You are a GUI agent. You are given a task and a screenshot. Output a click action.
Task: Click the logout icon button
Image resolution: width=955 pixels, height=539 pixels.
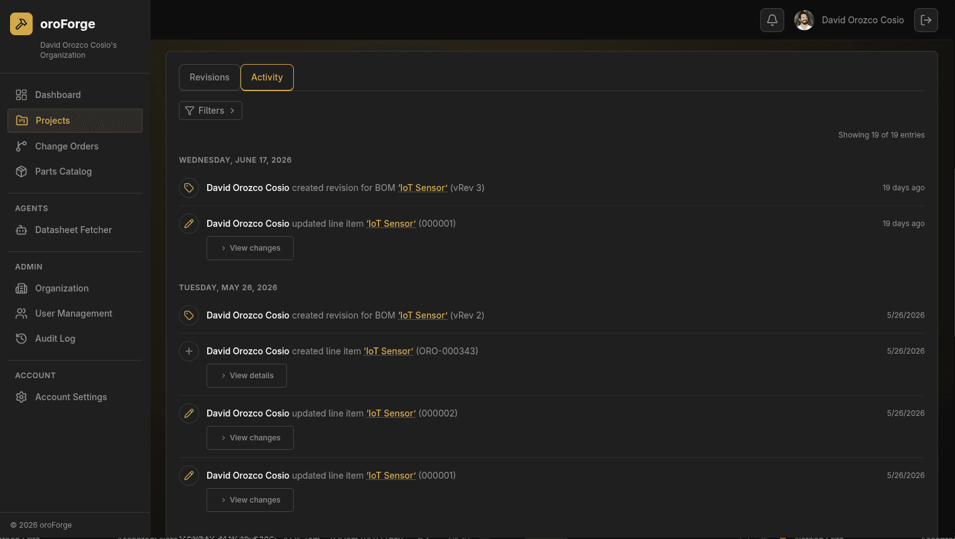pos(926,20)
